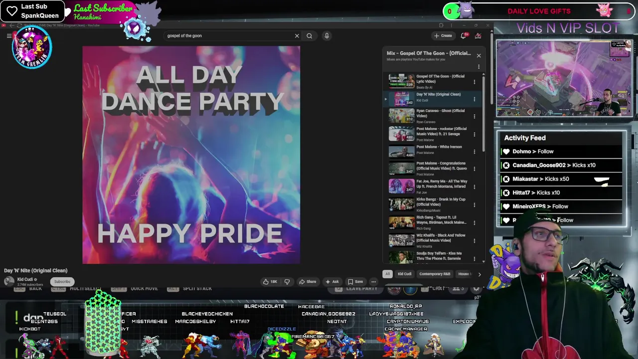Close the Mix playlist panel

478,55
